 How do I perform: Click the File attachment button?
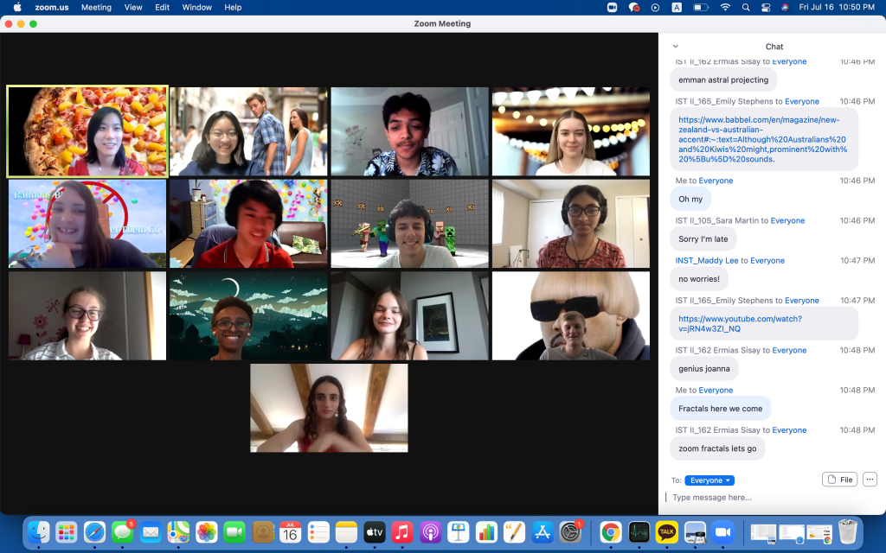tap(838, 480)
